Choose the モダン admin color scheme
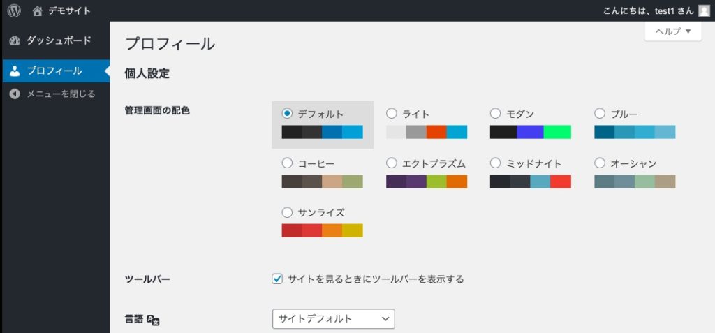 [x=496, y=113]
